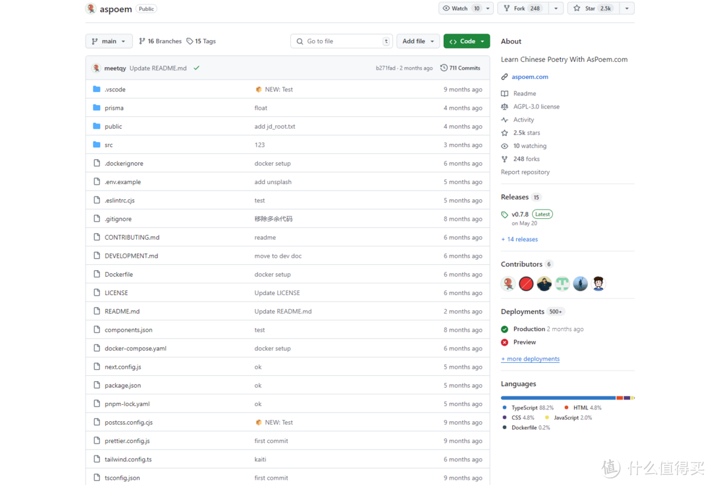Click the 711 Commits history icon
This screenshot has width=711, height=485.
pyautogui.click(x=444, y=68)
